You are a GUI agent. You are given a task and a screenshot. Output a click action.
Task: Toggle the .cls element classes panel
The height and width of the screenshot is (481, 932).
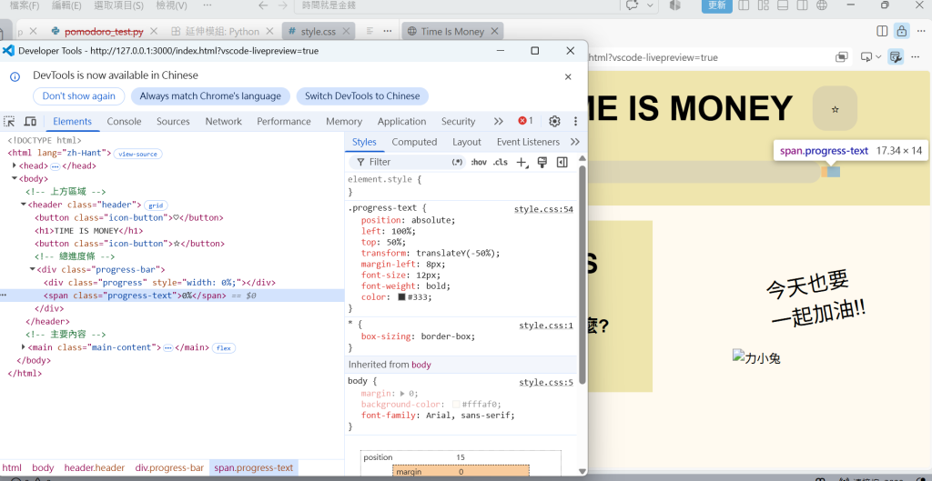pos(501,162)
